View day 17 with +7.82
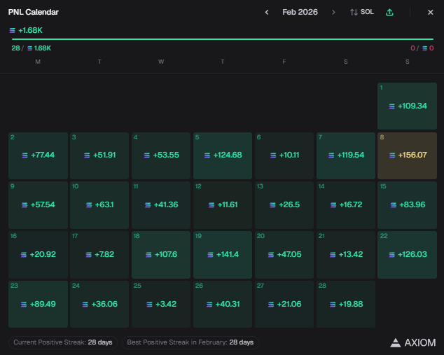 click(x=99, y=255)
